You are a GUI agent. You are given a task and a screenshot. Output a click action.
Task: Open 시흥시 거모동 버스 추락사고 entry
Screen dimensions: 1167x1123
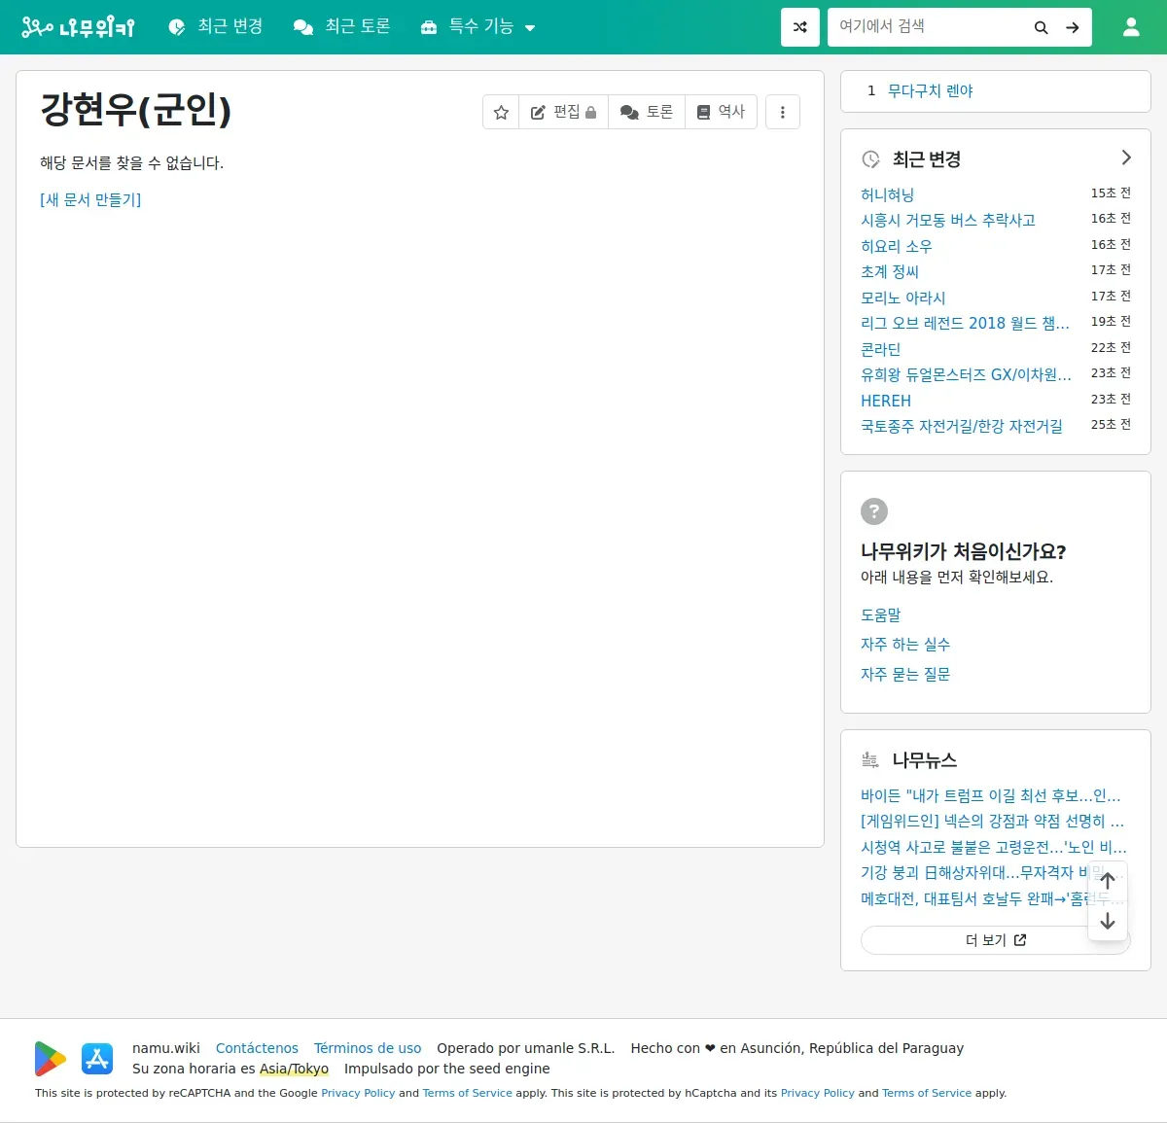948,220
